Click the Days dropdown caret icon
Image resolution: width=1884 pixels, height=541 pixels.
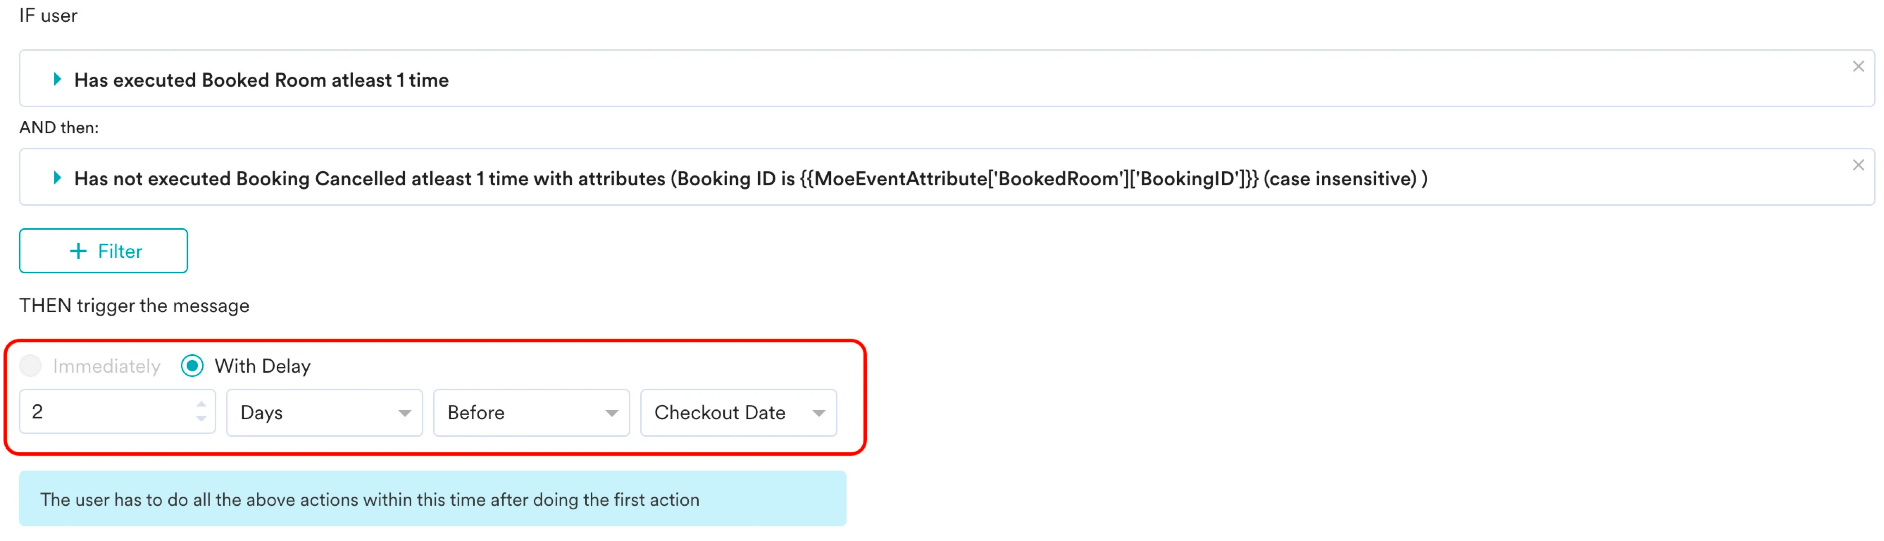(404, 414)
